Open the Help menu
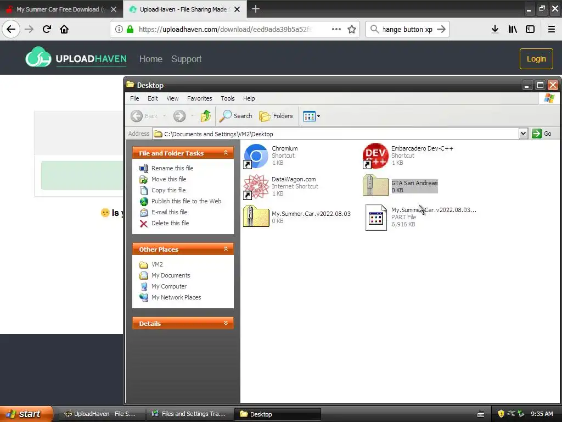This screenshot has width=562, height=422. tap(249, 98)
